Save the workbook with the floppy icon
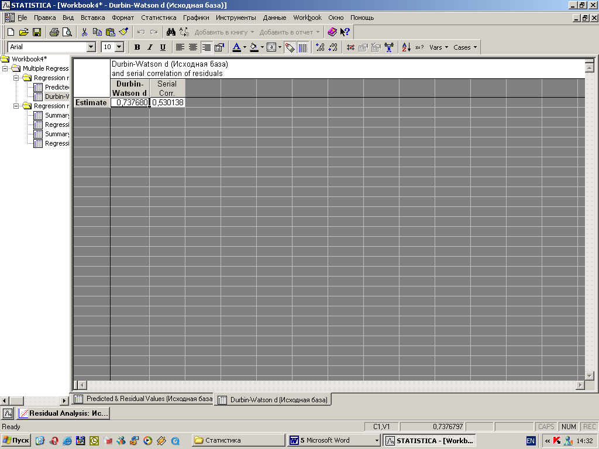This screenshot has width=599, height=449. [37, 32]
